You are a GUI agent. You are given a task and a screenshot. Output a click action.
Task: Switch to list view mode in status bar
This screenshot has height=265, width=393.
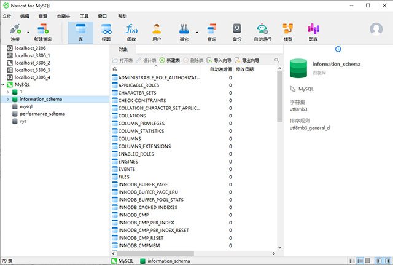click(x=352, y=261)
